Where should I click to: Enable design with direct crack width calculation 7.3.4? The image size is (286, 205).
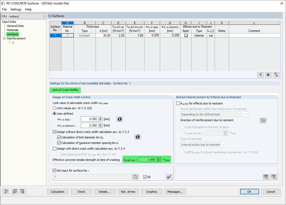coord(54,149)
